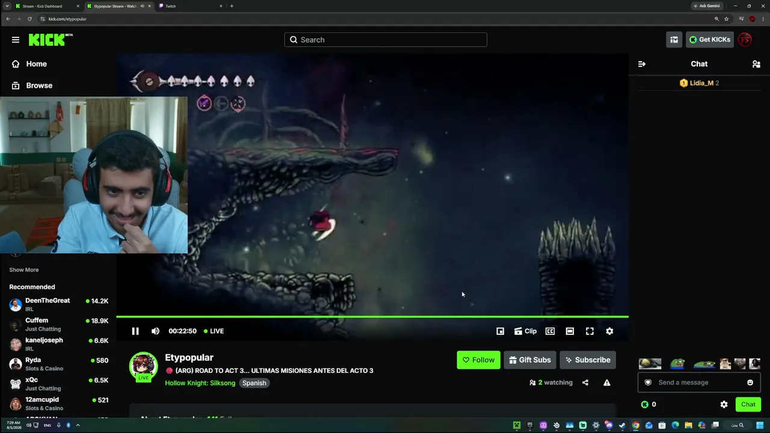Insert the first gray quick emote
Viewport: 770px width, 433px height.
click(650, 363)
